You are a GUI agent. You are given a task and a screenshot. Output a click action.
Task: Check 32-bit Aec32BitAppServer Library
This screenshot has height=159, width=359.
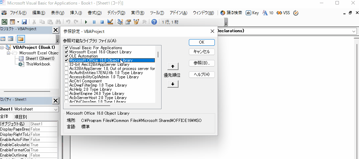67,64
